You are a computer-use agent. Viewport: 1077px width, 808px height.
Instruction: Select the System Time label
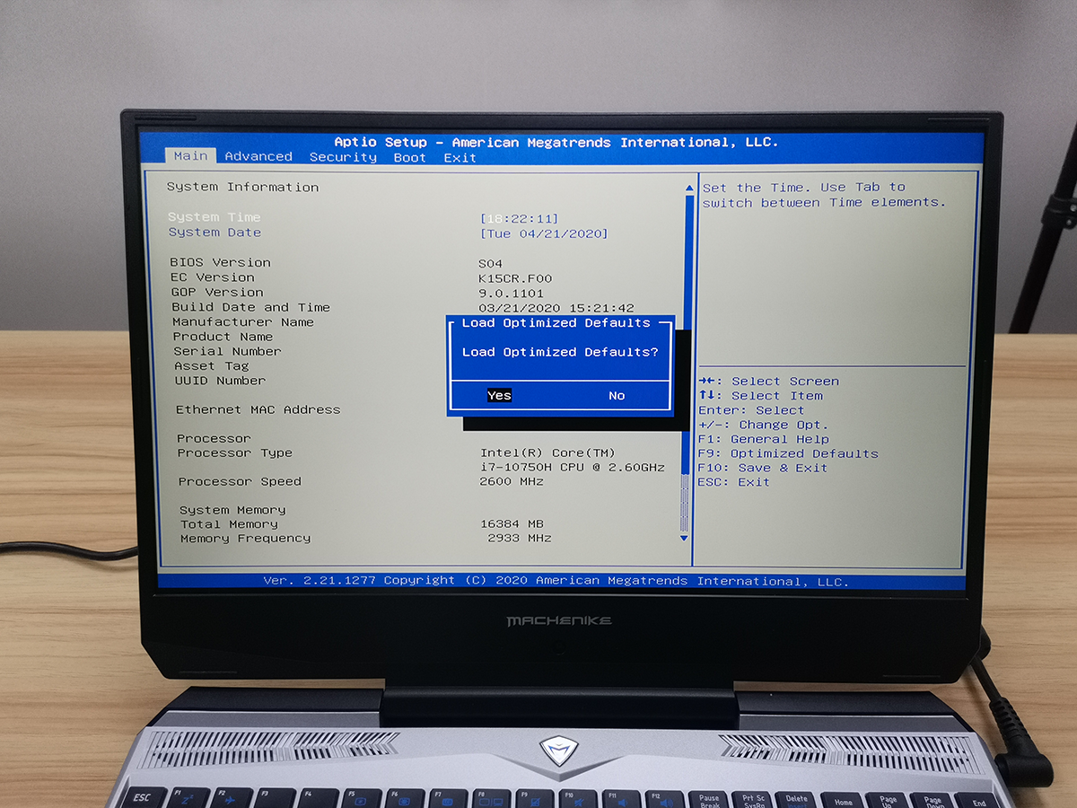[214, 217]
